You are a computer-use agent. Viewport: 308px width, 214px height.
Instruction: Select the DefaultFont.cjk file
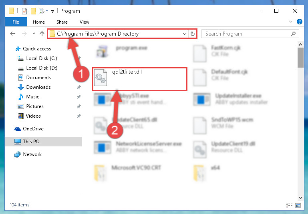click(x=220, y=78)
